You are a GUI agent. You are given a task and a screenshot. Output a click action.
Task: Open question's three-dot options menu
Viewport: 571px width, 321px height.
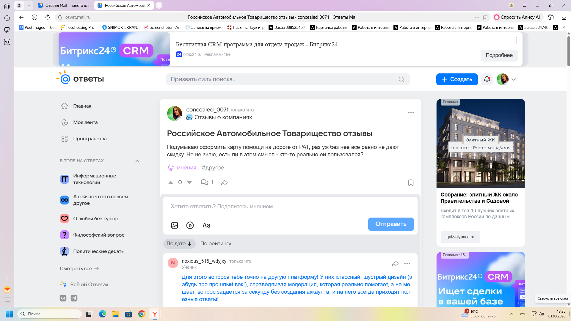(x=411, y=112)
